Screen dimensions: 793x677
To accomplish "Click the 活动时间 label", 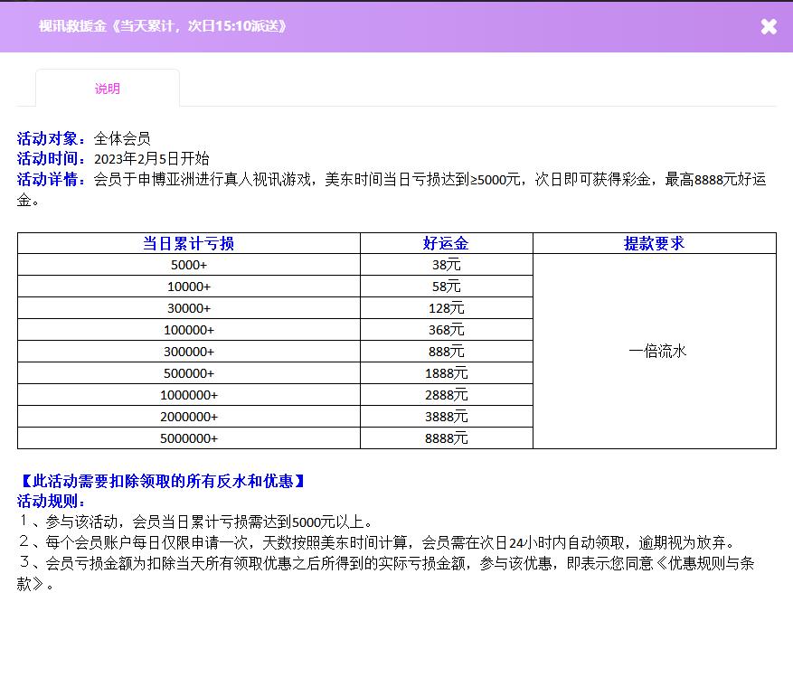I will click(52, 158).
